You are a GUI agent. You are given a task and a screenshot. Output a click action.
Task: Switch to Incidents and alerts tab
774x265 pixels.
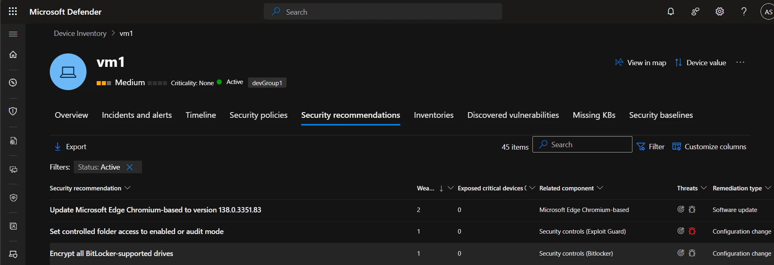(137, 115)
